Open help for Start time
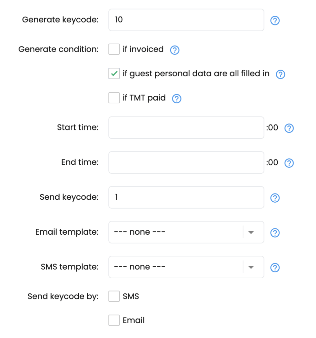This screenshot has width=316, height=338. [289, 128]
